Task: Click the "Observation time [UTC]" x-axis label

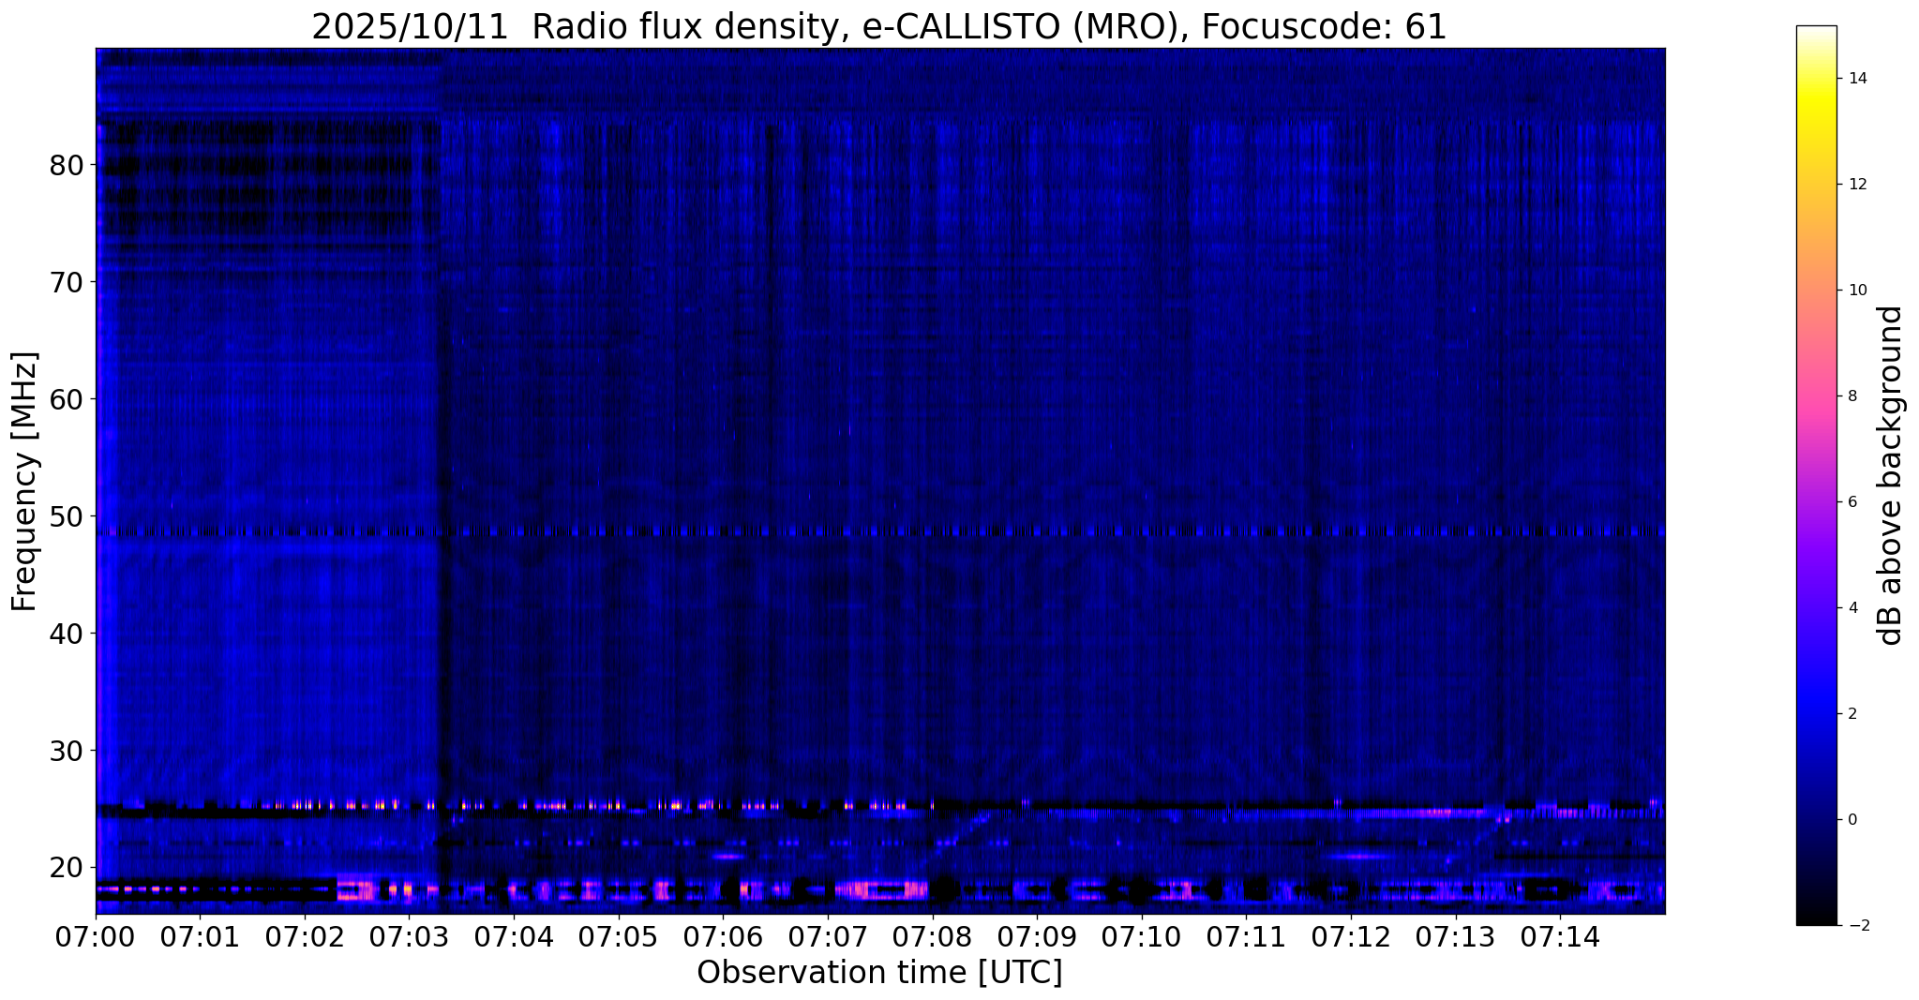Action: tap(879, 973)
